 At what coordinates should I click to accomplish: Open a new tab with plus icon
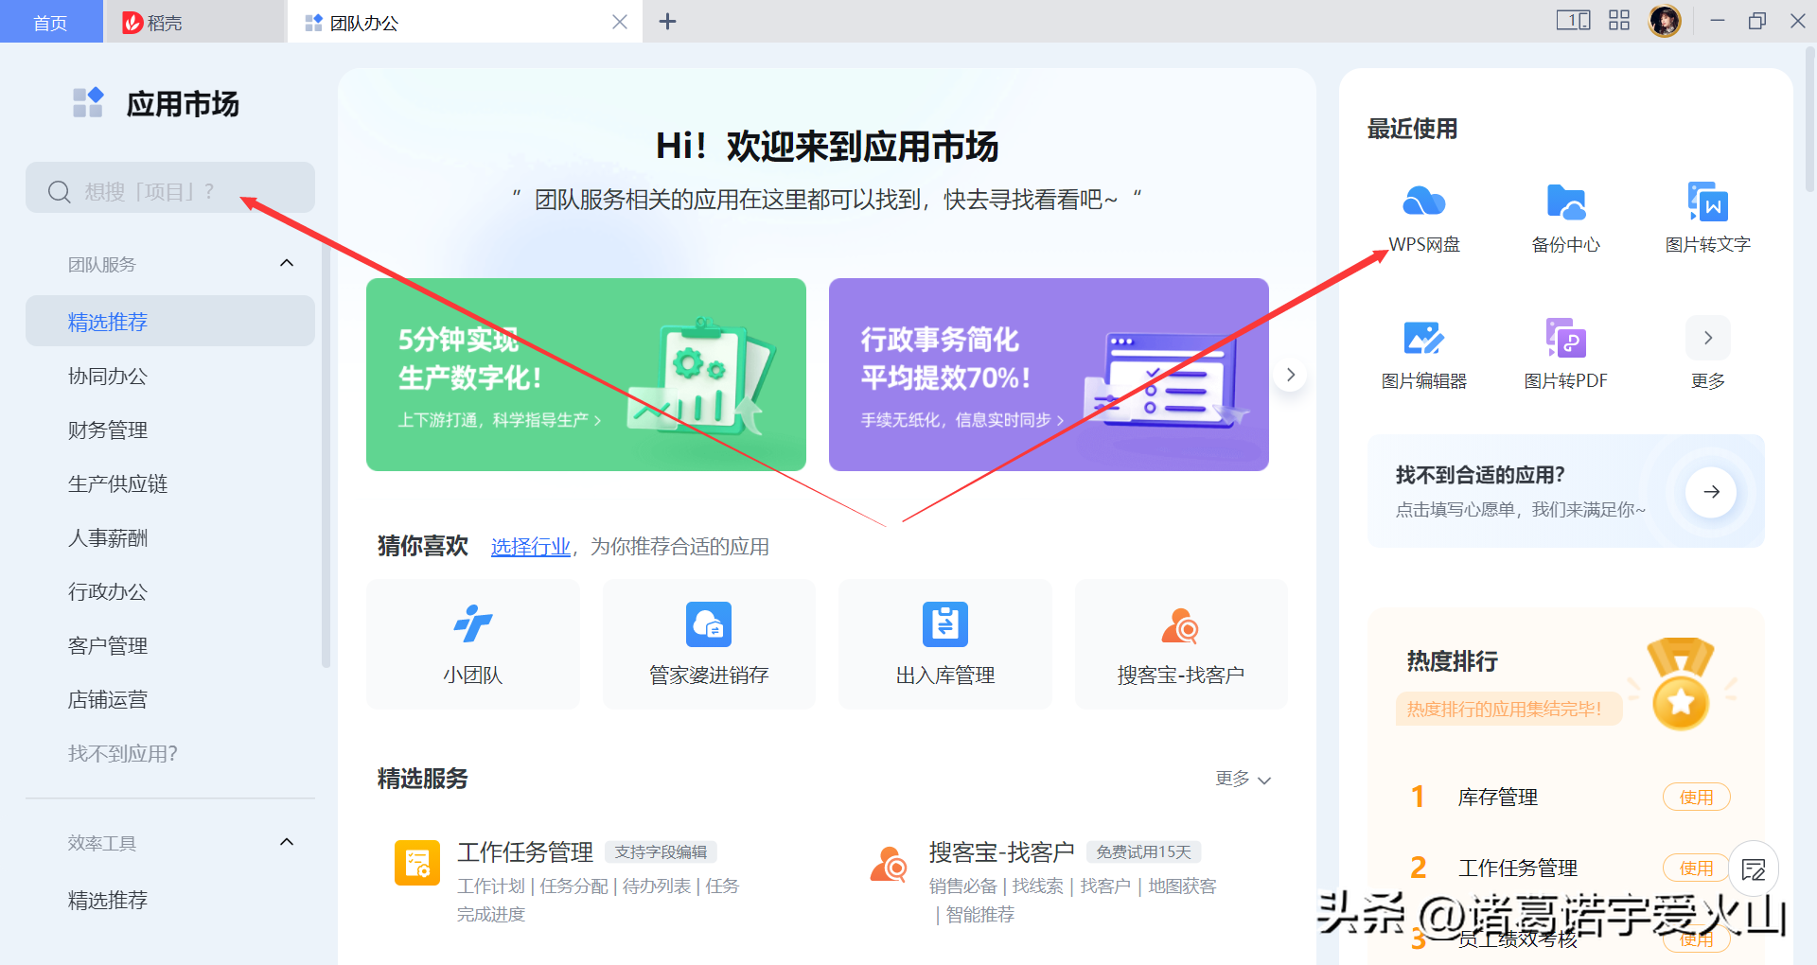click(667, 21)
